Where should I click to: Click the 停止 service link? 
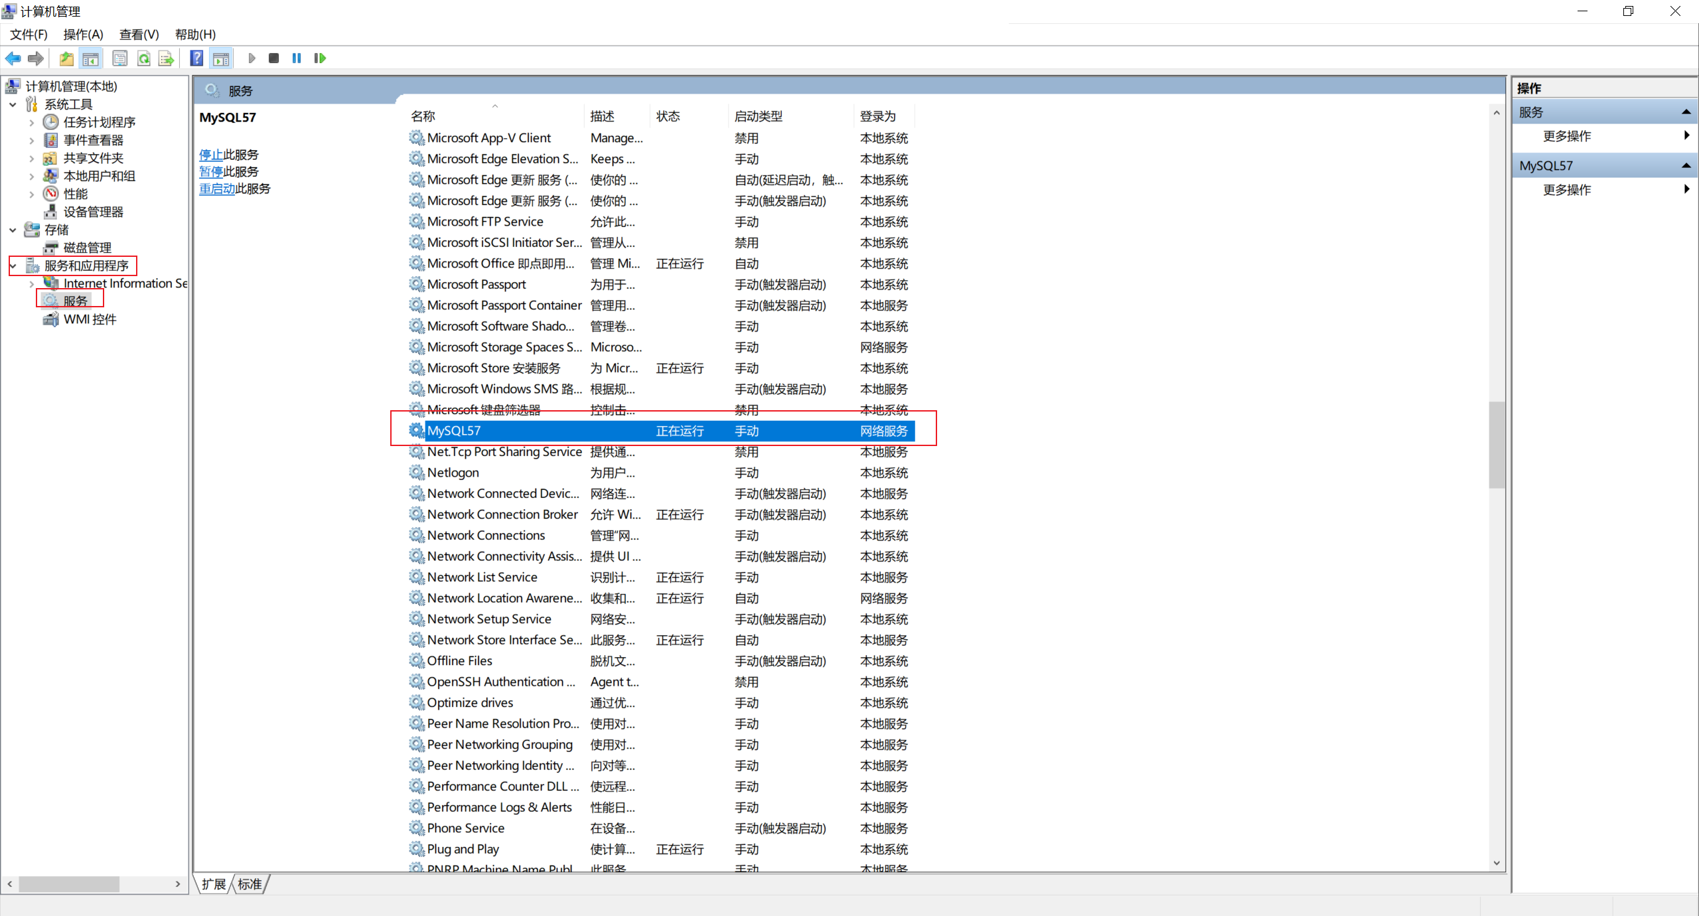pyautogui.click(x=211, y=155)
